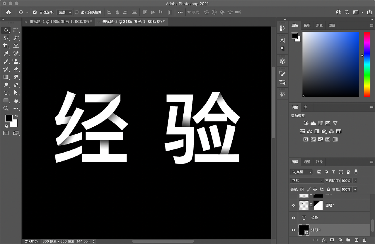Viewport: 375px width, 244px height.
Task: Open the blending mode dropdown showing 正常
Action: (306, 180)
